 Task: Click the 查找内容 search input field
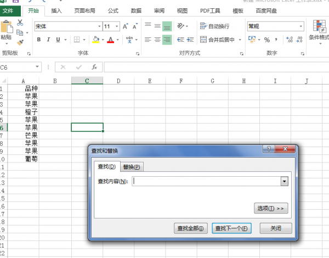tap(207, 181)
